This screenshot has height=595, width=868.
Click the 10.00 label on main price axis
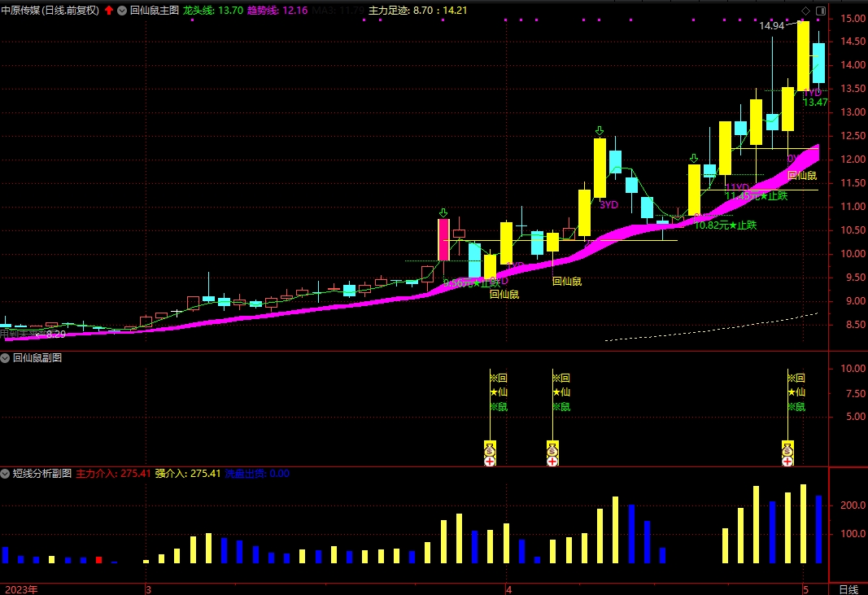(x=853, y=254)
